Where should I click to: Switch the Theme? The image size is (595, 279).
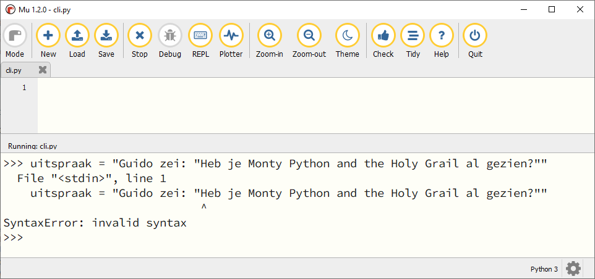coord(347,41)
